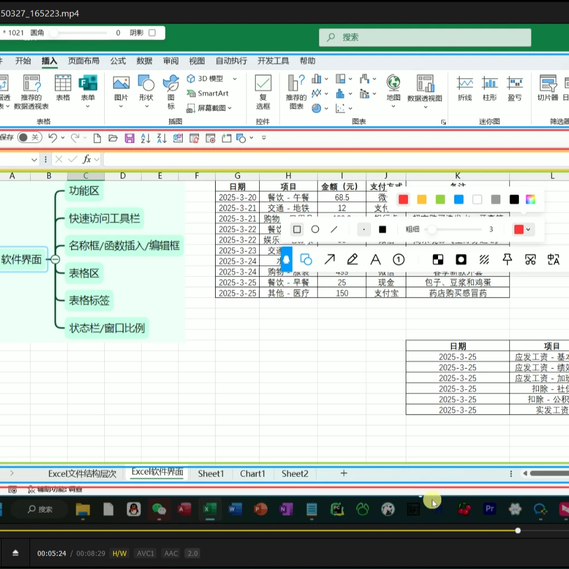
Task: Open the translate tool in screenshot toolbar
Action: click(553, 259)
